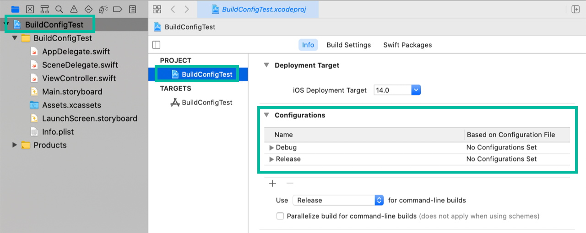Switch to the Build Settings tab
The height and width of the screenshot is (233, 586).
click(x=348, y=45)
